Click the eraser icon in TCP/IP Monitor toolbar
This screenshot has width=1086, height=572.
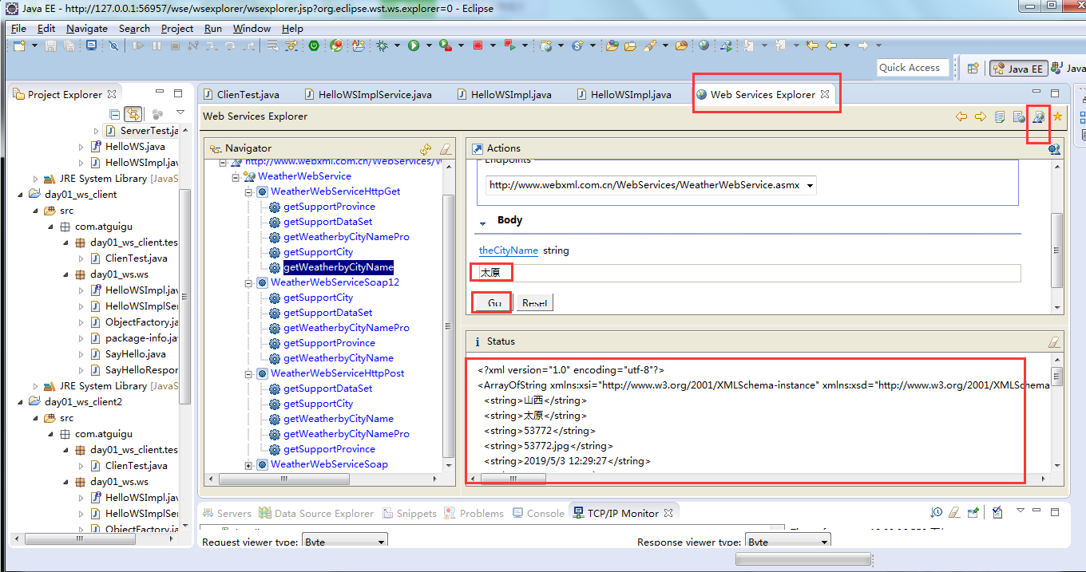point(954,512)
